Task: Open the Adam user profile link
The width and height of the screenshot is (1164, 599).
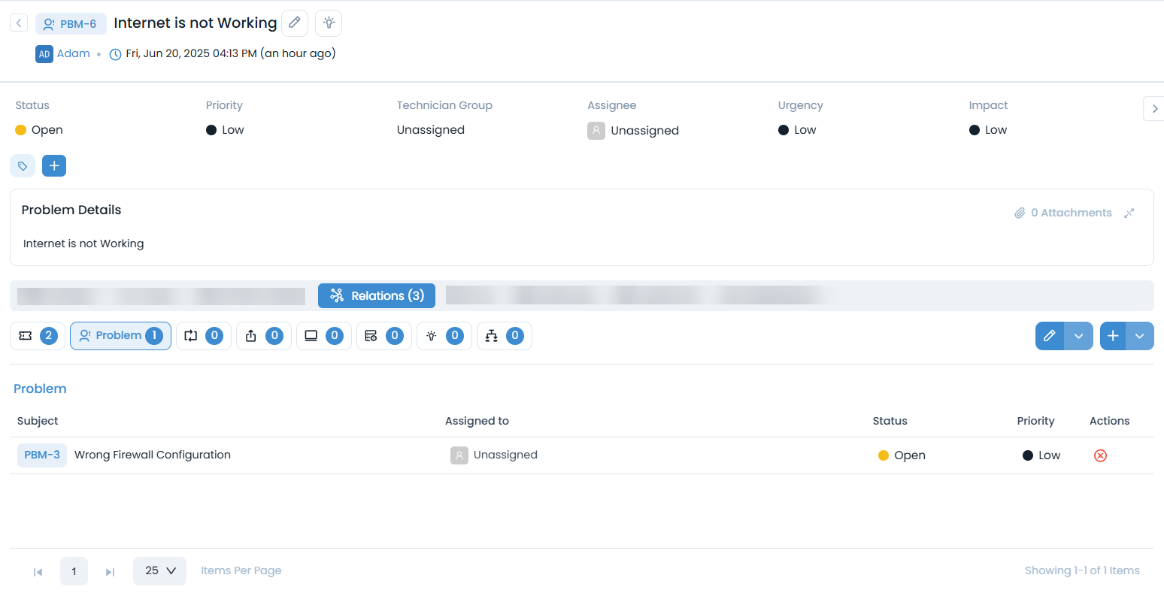Action: click(x=74, y=53)
